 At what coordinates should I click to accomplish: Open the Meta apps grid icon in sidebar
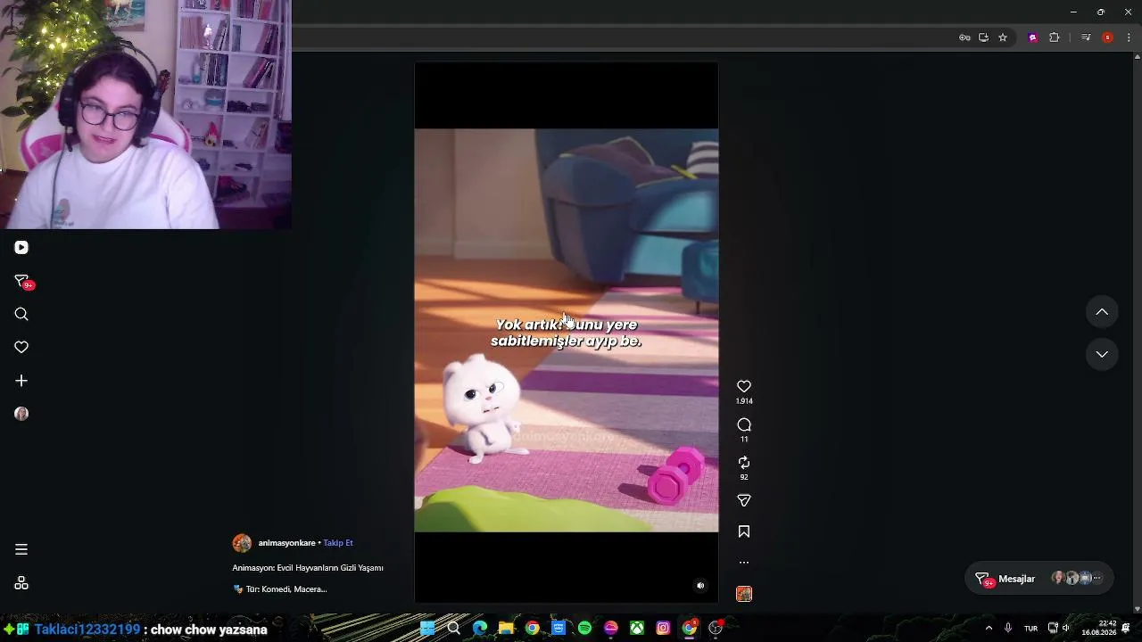coord(21,583)
